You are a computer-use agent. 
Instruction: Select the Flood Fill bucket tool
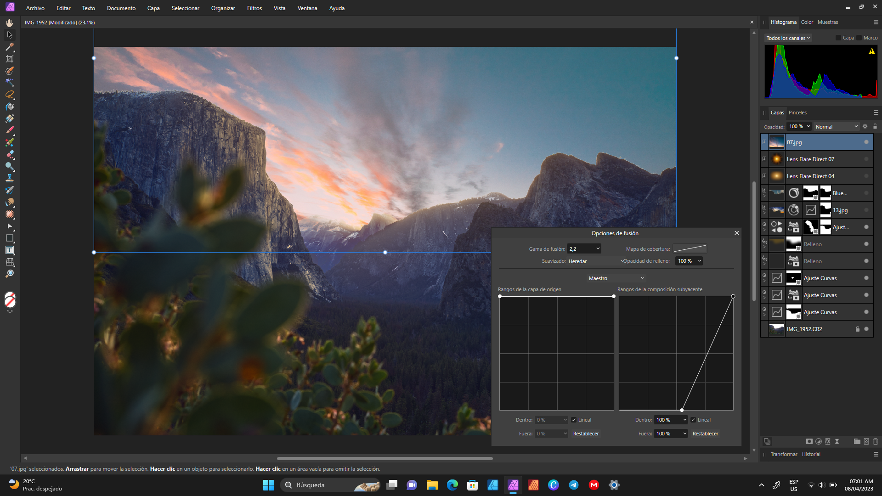(x=10, y=107)
